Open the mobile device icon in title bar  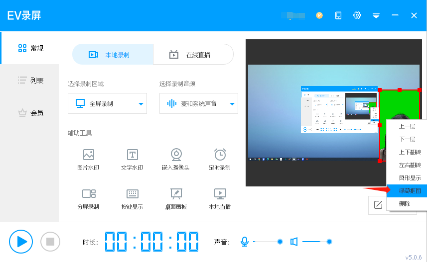338,15
